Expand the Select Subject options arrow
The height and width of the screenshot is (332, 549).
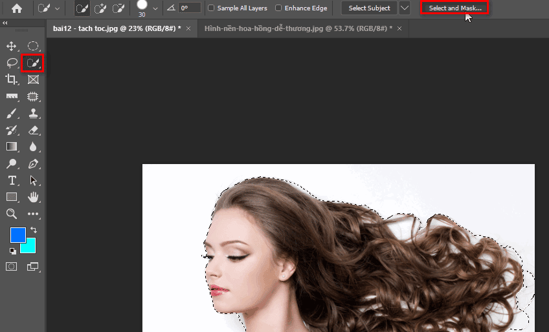tap(405, 8)
